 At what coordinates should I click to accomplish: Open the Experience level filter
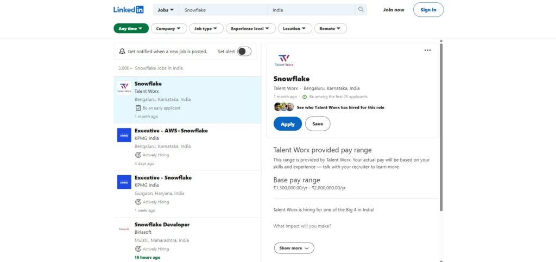(x=251, y=28)
